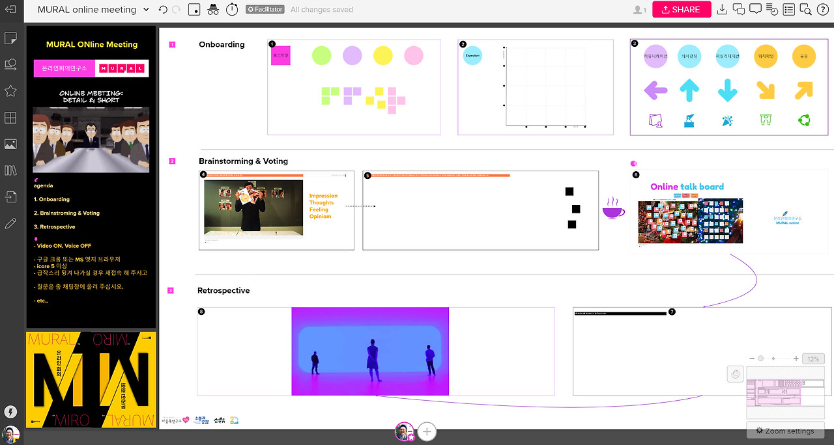
Task: Open the comments speech bubble icon
Action: point(755,10)
